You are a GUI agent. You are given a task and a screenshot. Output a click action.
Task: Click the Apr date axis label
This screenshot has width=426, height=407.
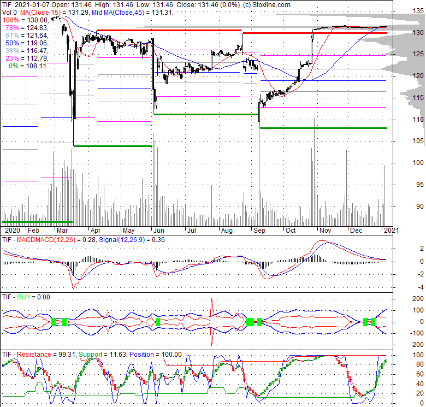(x=96, y=231)
